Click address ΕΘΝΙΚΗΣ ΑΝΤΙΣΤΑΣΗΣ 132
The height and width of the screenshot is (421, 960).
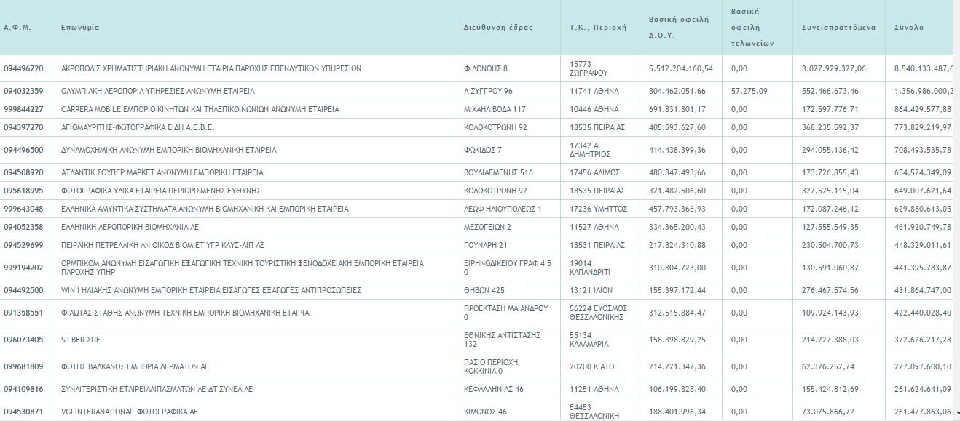(502, 340)
